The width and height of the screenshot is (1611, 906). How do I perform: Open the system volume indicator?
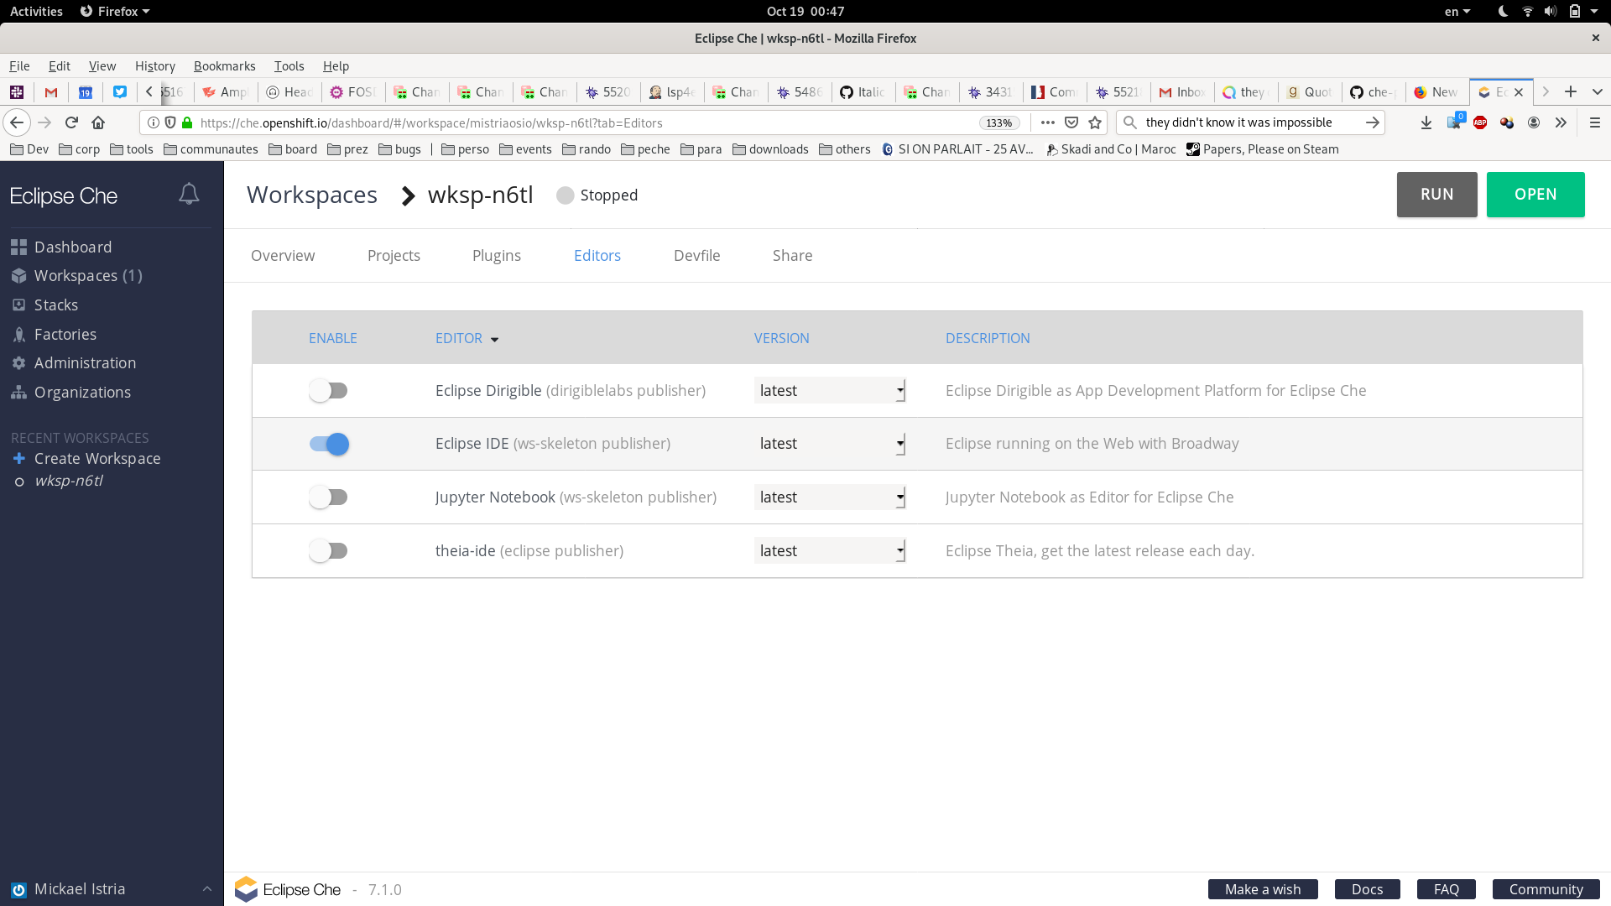click(1551, 11)
